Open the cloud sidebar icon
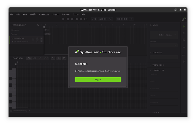The image size is (196, 126). (x=184, y=55)
